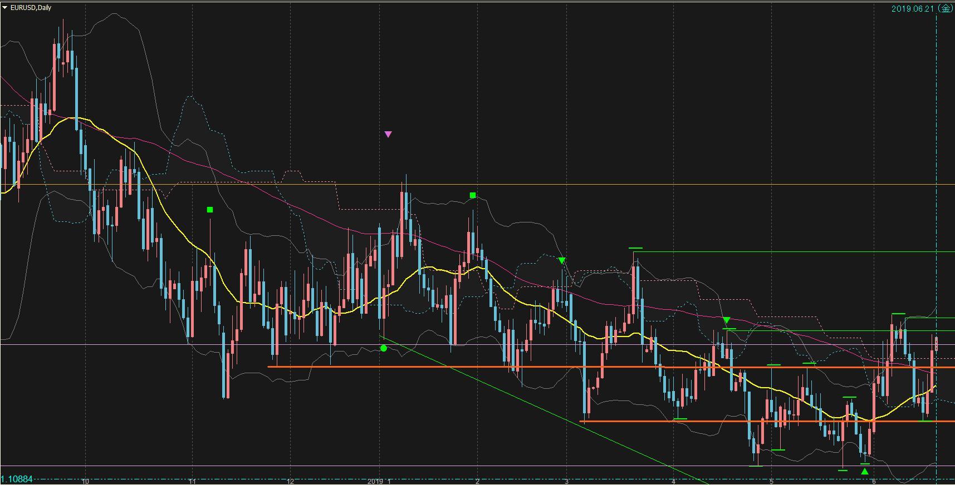Open the EURUSD,Daily chart title dropdown arrow

[x=5, y=8]
